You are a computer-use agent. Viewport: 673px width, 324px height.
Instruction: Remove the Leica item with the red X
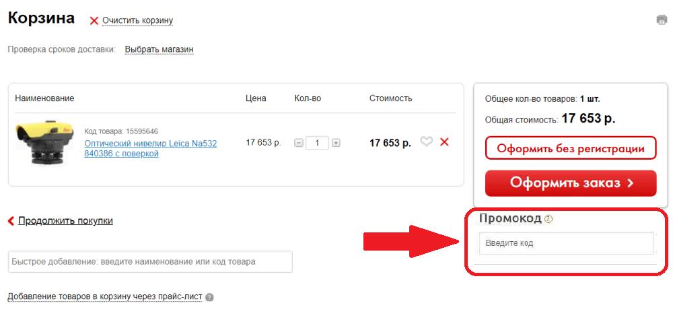point(444,142)
